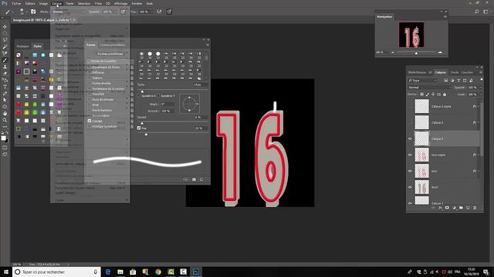Select the Eraser tool

click(x=5, y=73)
